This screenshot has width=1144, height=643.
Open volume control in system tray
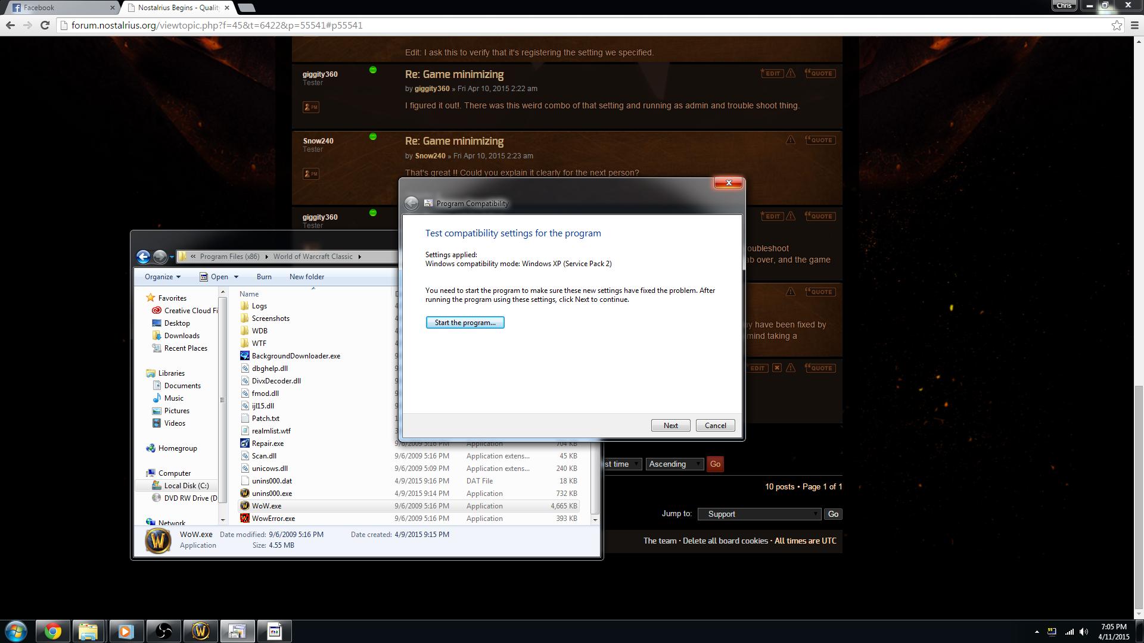click(x=1084, y=632)
